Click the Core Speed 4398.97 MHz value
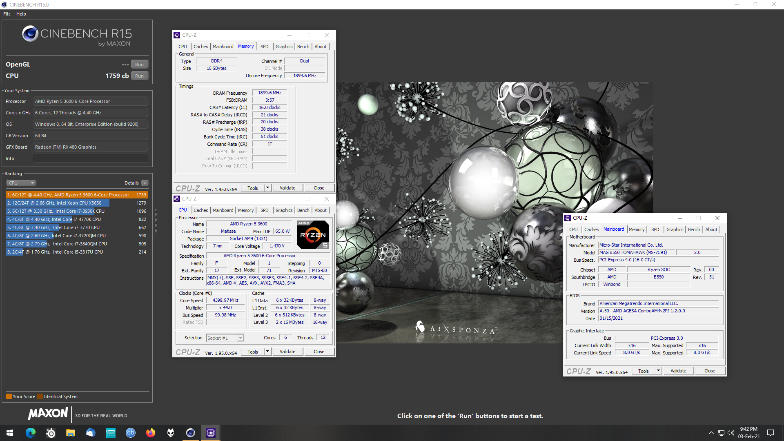Screen dimensions: 784x441 pyautogui.click(x=225, y=300)
